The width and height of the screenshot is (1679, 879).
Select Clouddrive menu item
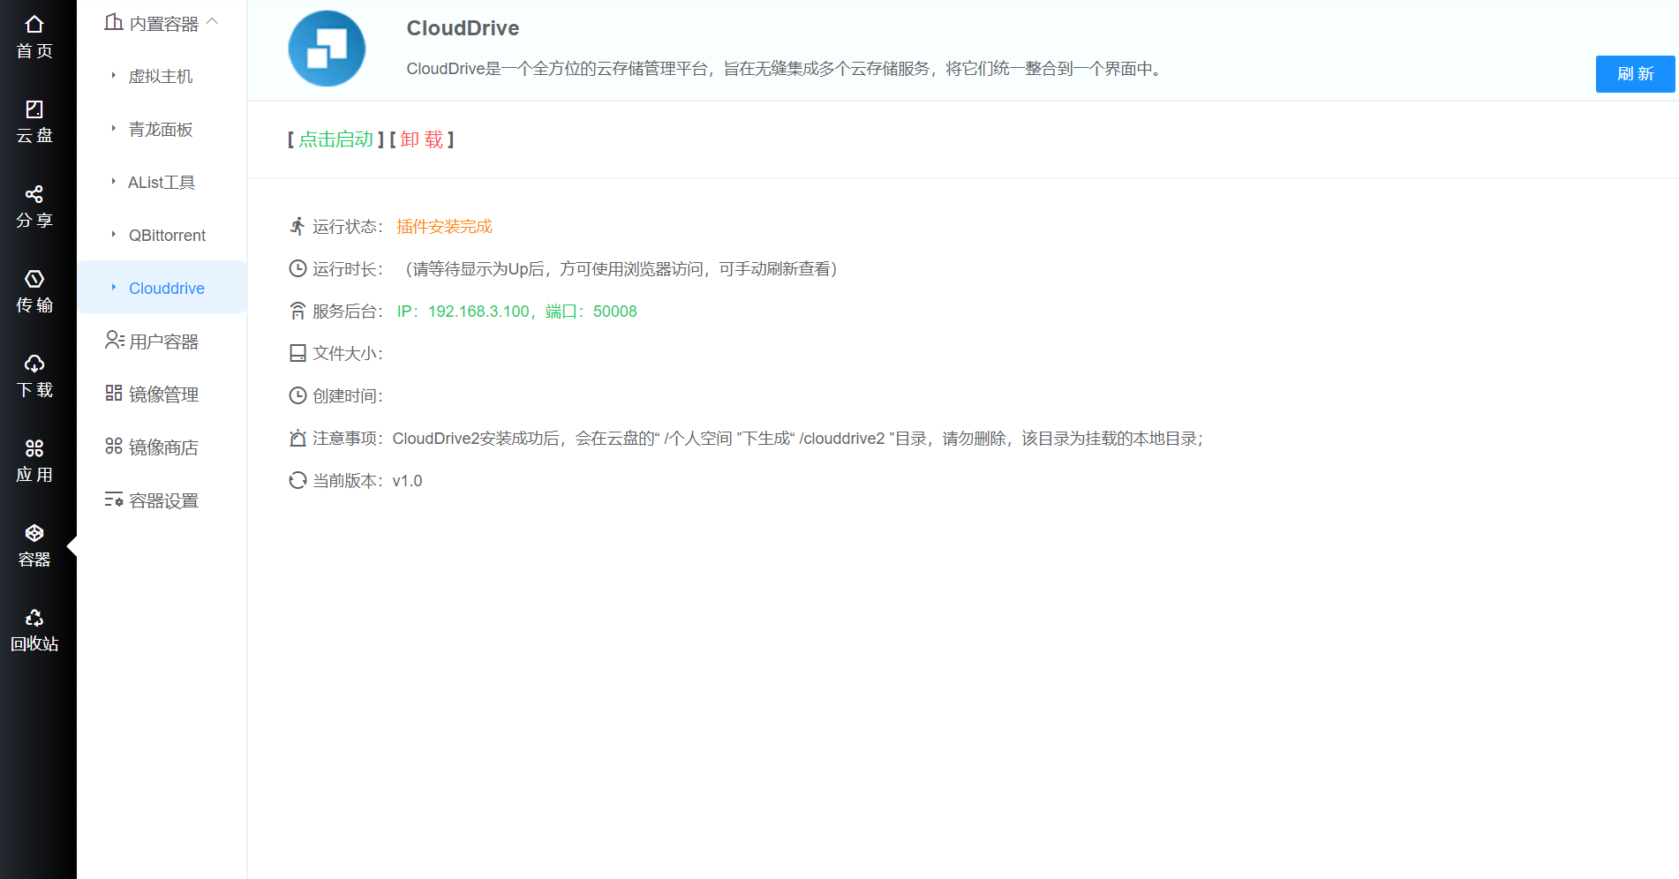click(x=162, y=288)
